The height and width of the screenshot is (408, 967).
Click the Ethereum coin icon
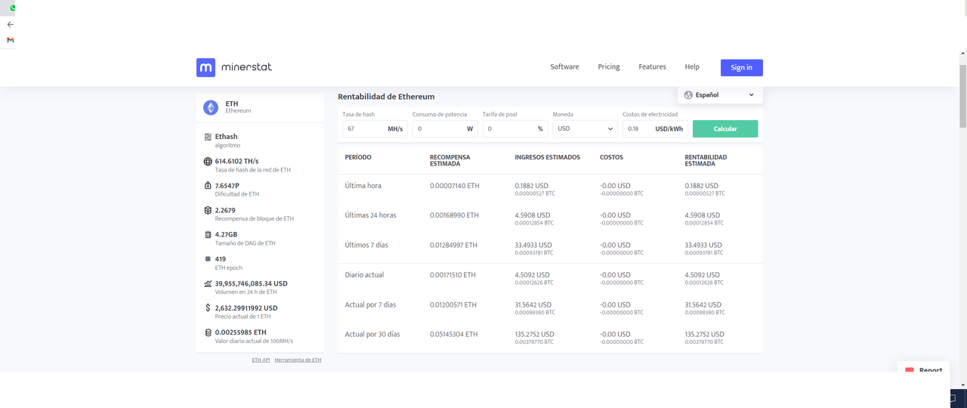(x=211, y=107)
